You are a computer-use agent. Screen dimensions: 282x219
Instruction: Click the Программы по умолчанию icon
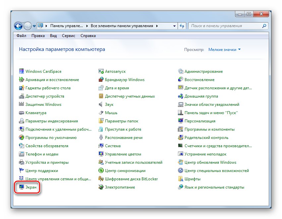point(22,138)
